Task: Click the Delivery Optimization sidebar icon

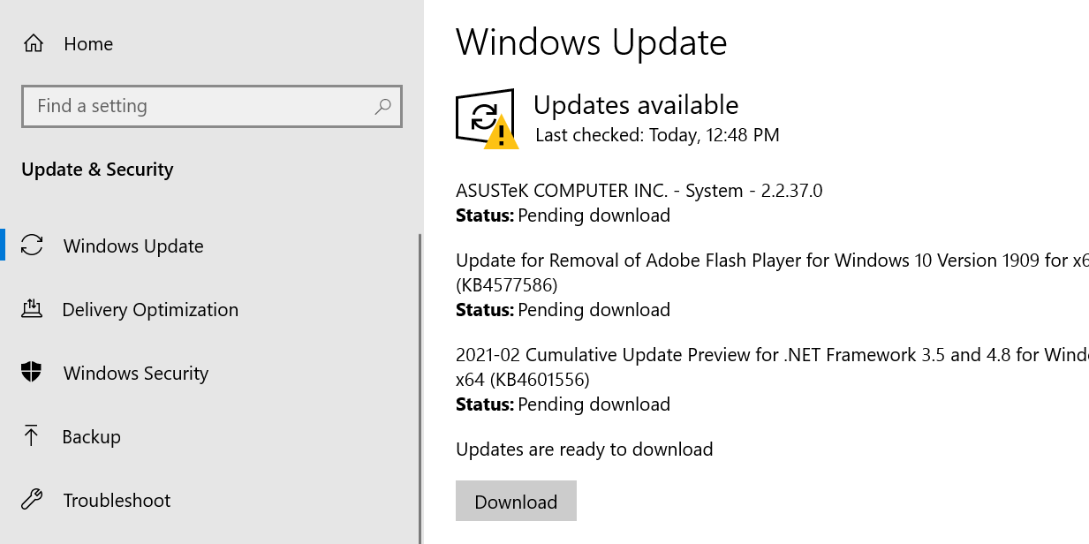Action: coord(32,309)
